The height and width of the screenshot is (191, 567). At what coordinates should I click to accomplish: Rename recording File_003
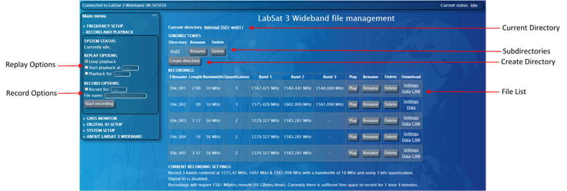[370, 120]
